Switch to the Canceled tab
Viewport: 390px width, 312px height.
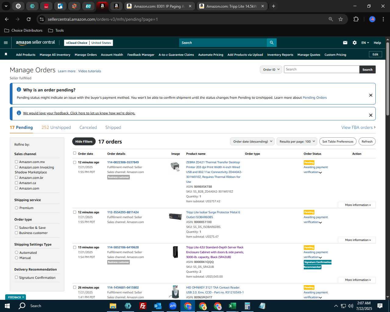pyautogui.click(x=88, y=127)
